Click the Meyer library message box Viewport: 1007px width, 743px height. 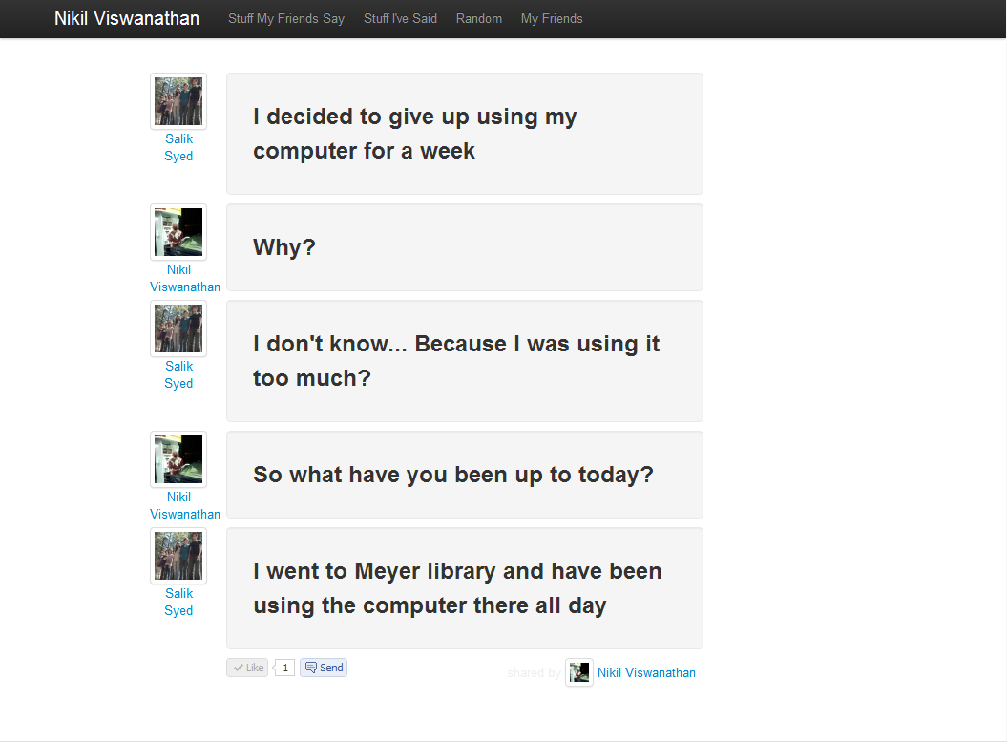464,588
